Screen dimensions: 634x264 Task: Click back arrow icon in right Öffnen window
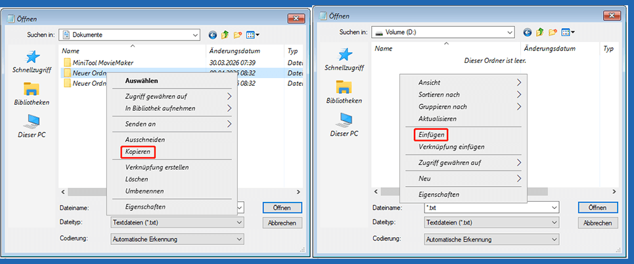[527, 32]
